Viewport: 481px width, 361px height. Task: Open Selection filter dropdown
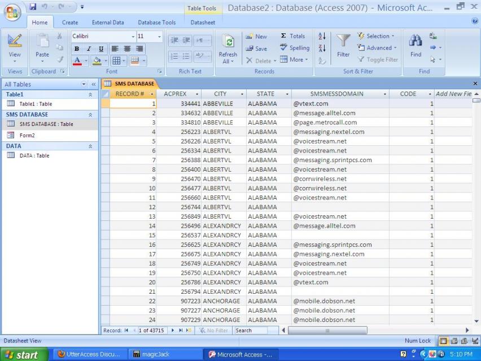coord(376,36)
